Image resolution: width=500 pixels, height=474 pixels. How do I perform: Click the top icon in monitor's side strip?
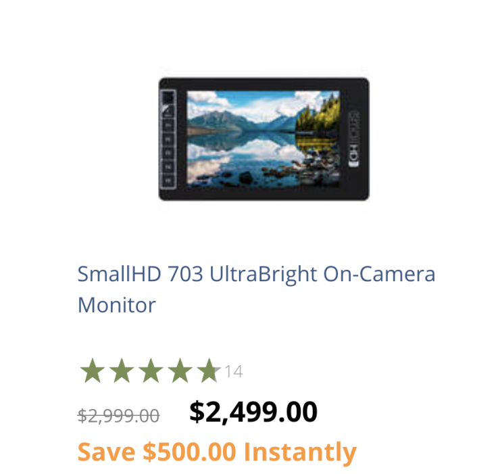pyautogui.click(x=168, y=97)
